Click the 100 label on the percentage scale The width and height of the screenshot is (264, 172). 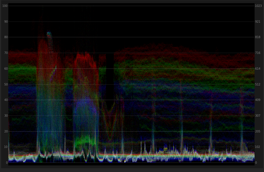click(5, 6)
